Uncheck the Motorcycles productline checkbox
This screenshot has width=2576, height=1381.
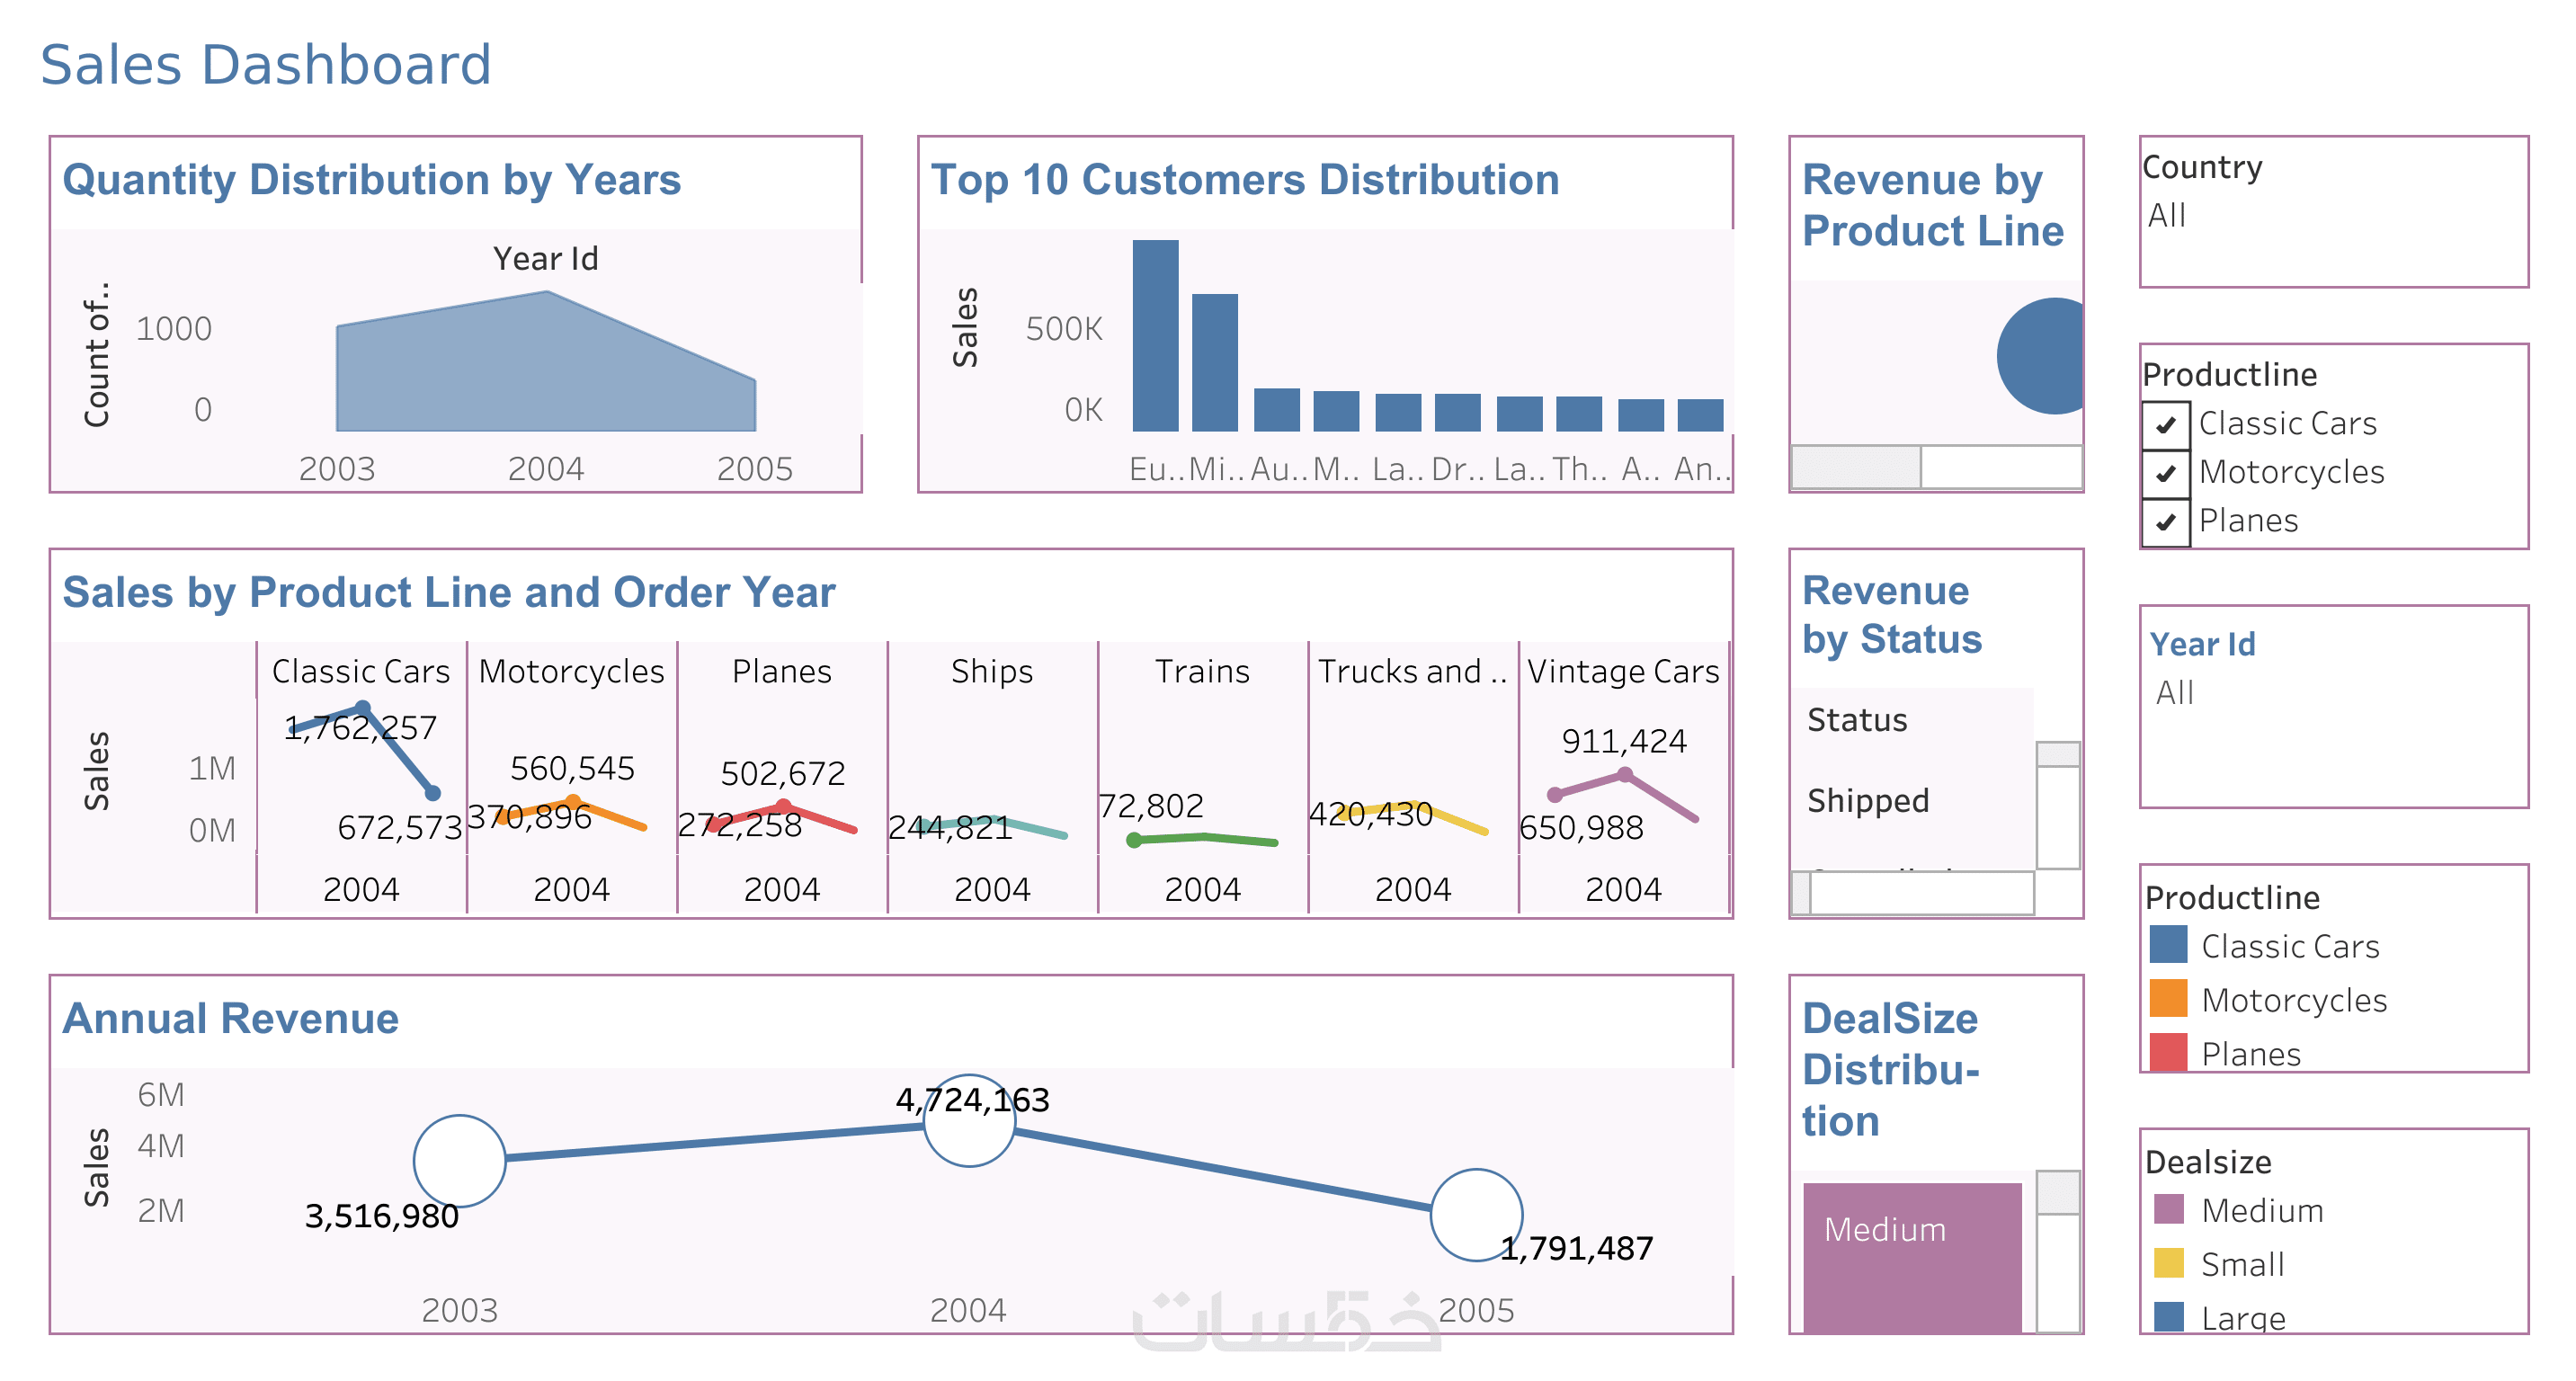click(x=2165, y=473)
